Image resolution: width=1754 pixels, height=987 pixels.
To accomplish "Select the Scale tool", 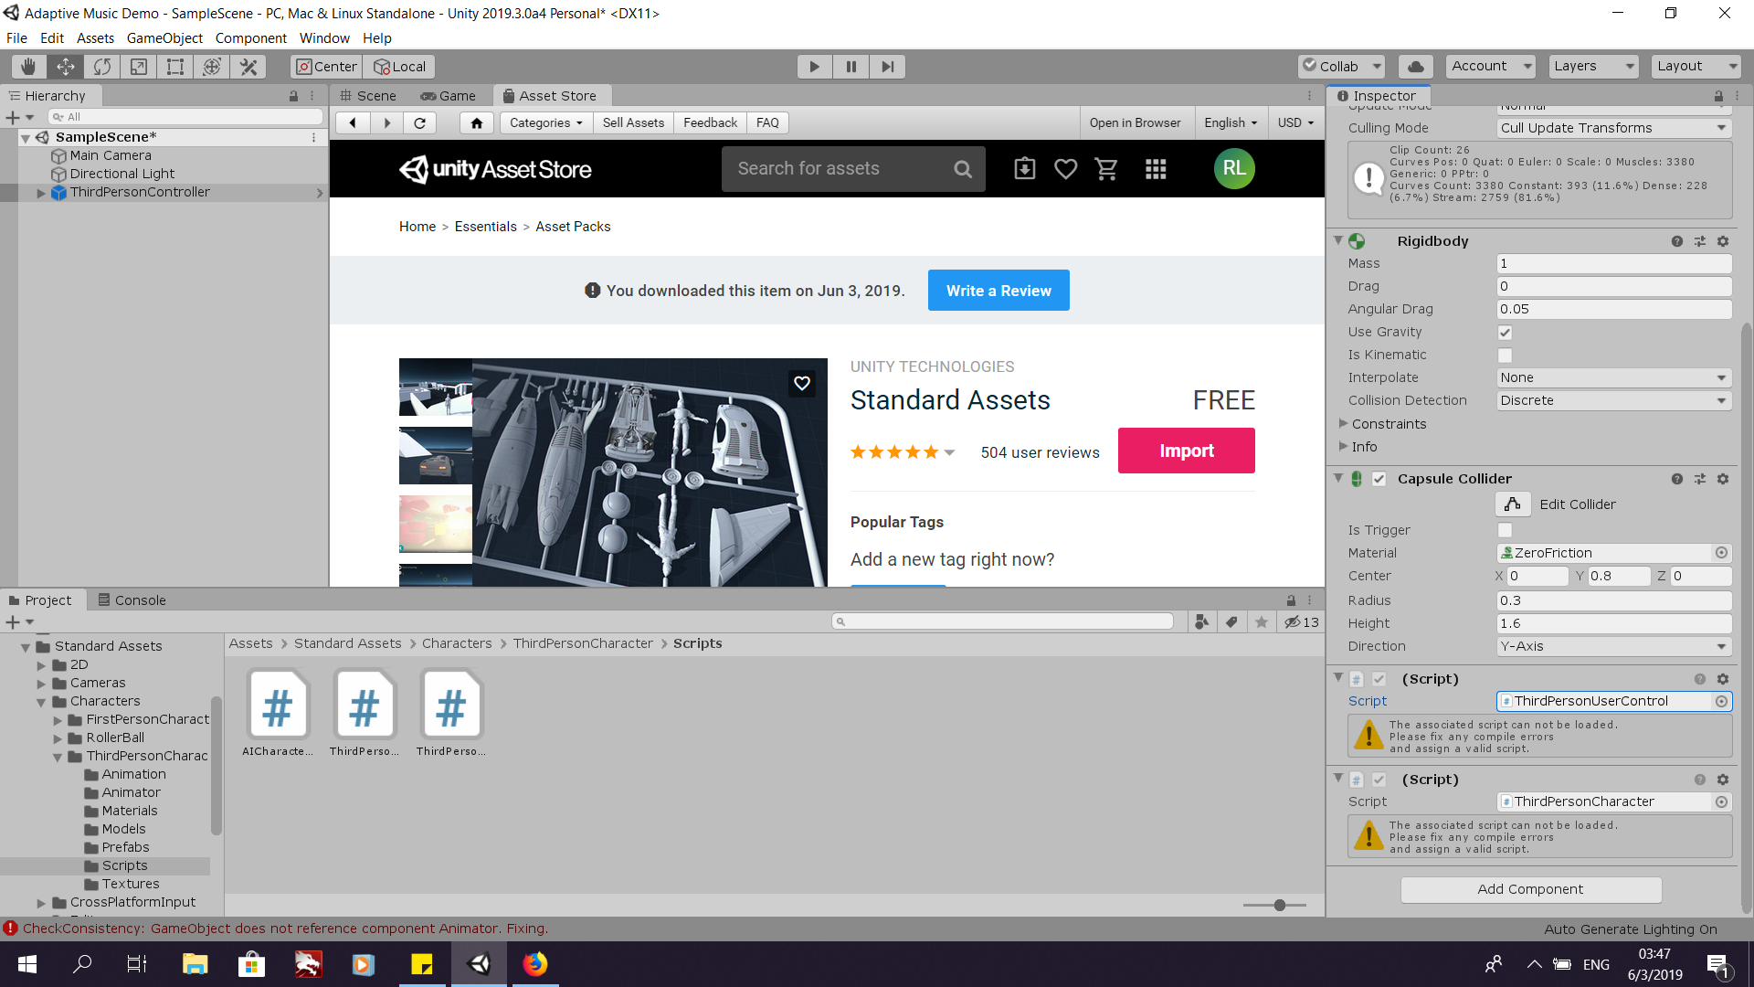I will click(x=138, y=67).
